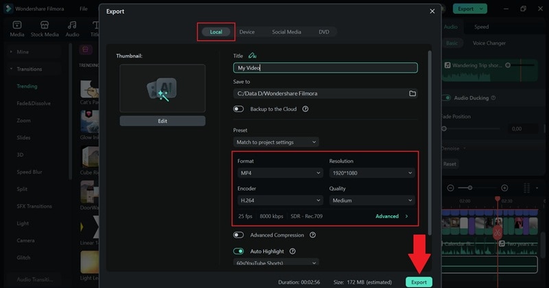
Task: Click the Advanced Compression help icon
Action: pyautogui.click(x=313, y=235)
